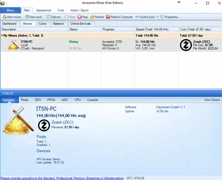Image resolution: width=222 pixels, height=180 pixels.
Task: Click the New pool globe icon
Action: click(x=27, y=17)
